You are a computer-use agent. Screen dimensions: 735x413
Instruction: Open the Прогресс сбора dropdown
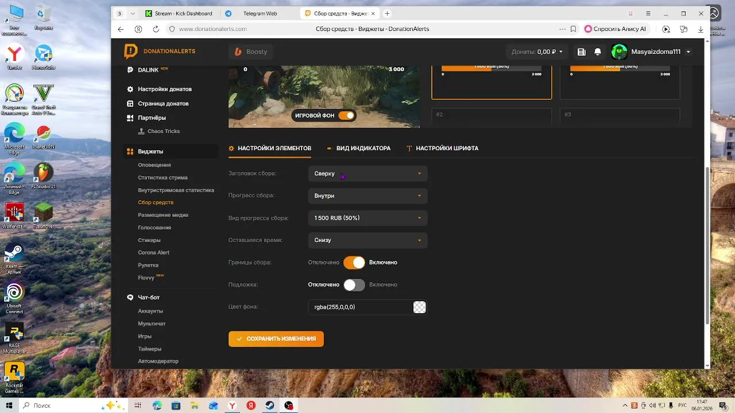pyautogui.click(x=367, y=196)
